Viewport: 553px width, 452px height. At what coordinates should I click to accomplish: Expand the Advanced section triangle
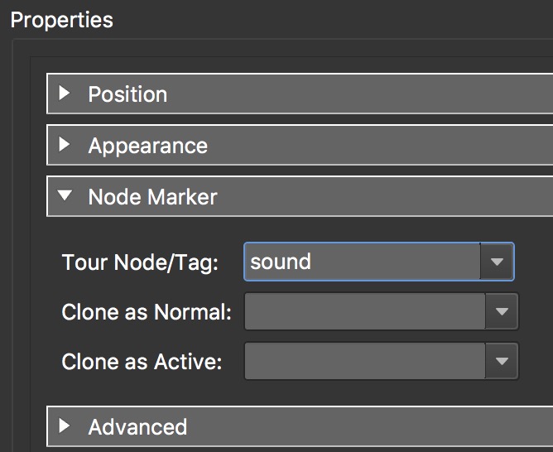(x=65, y=427)
